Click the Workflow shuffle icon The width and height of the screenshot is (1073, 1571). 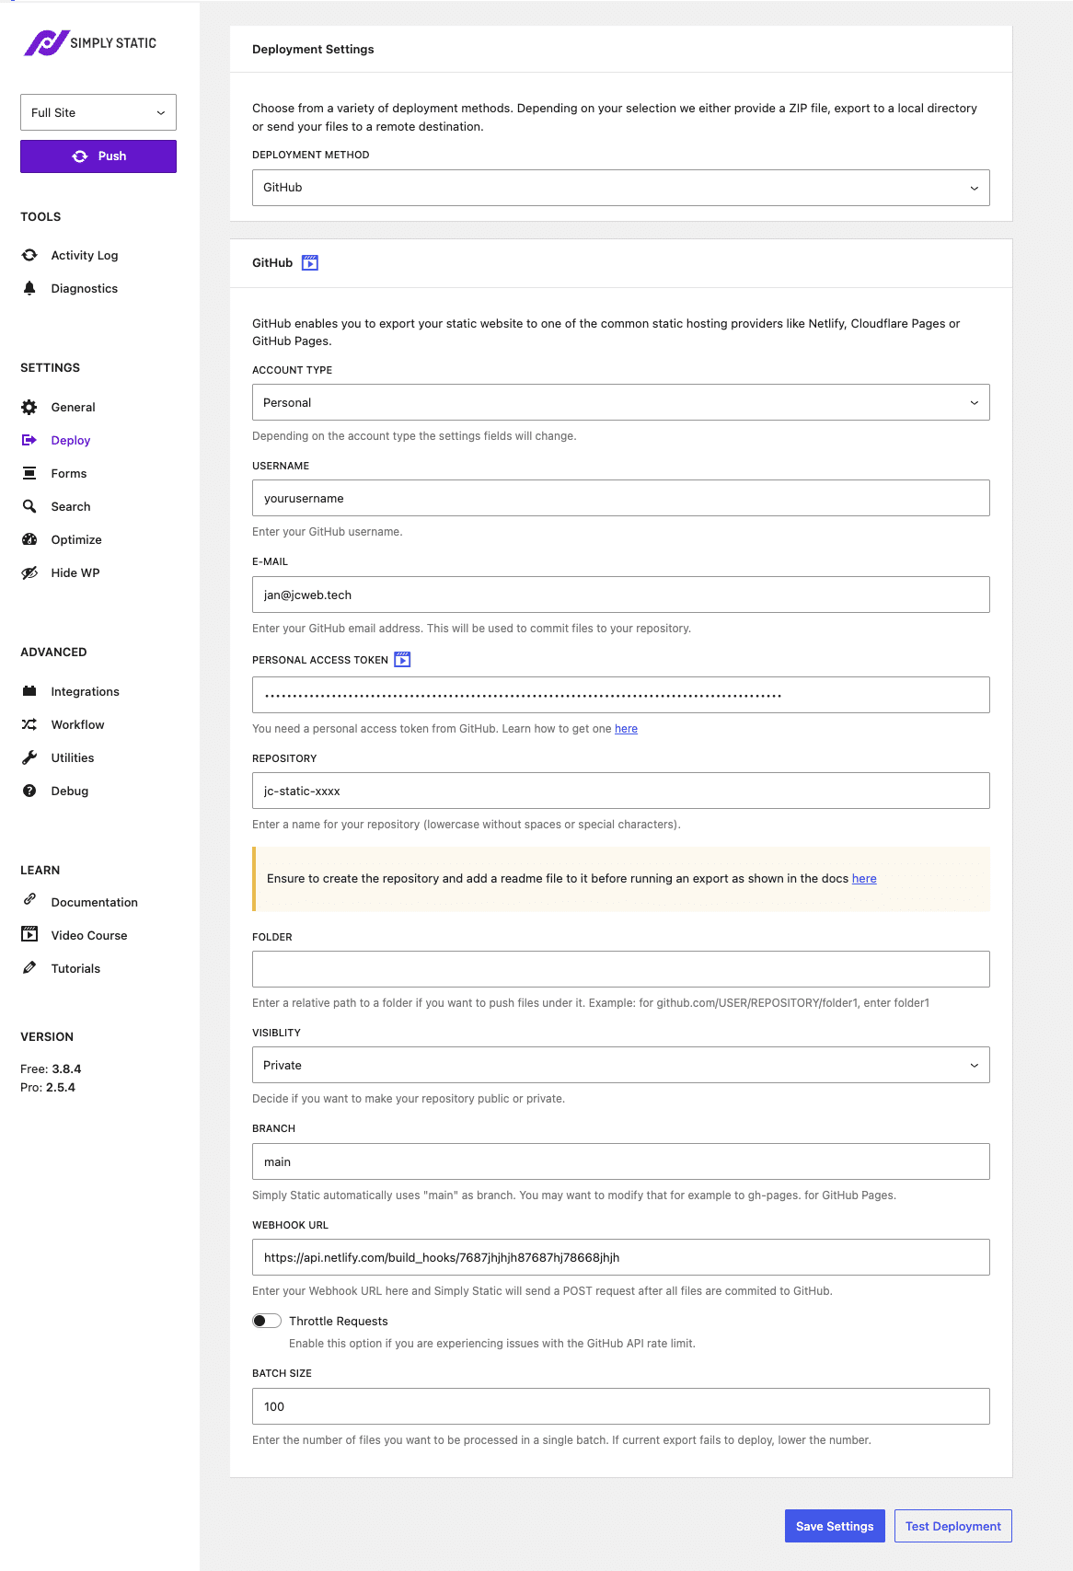coord(29,724)
